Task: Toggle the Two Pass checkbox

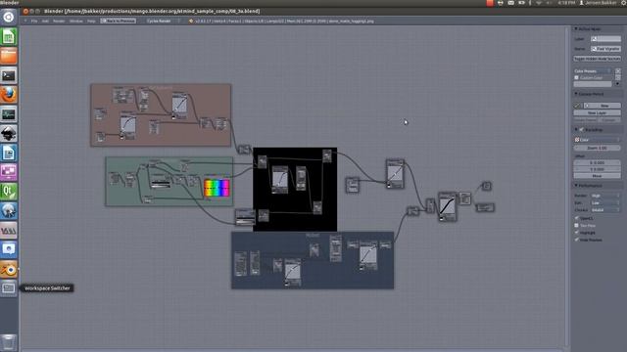Action: tap(577, 226)
